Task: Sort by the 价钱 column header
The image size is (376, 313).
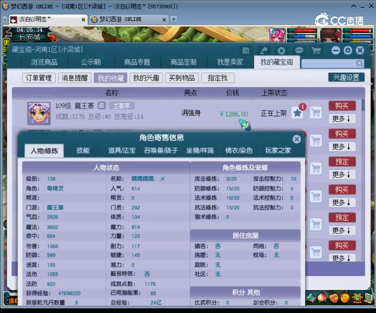Action: [232, 93]
